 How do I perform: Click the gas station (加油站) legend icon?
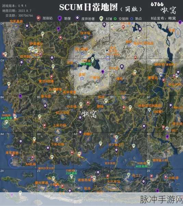coord(38,18)
